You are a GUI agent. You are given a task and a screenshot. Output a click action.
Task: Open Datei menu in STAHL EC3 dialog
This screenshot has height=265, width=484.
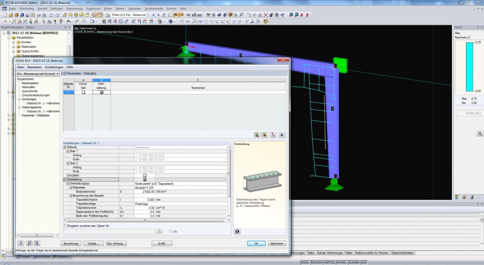click(20, 67)
